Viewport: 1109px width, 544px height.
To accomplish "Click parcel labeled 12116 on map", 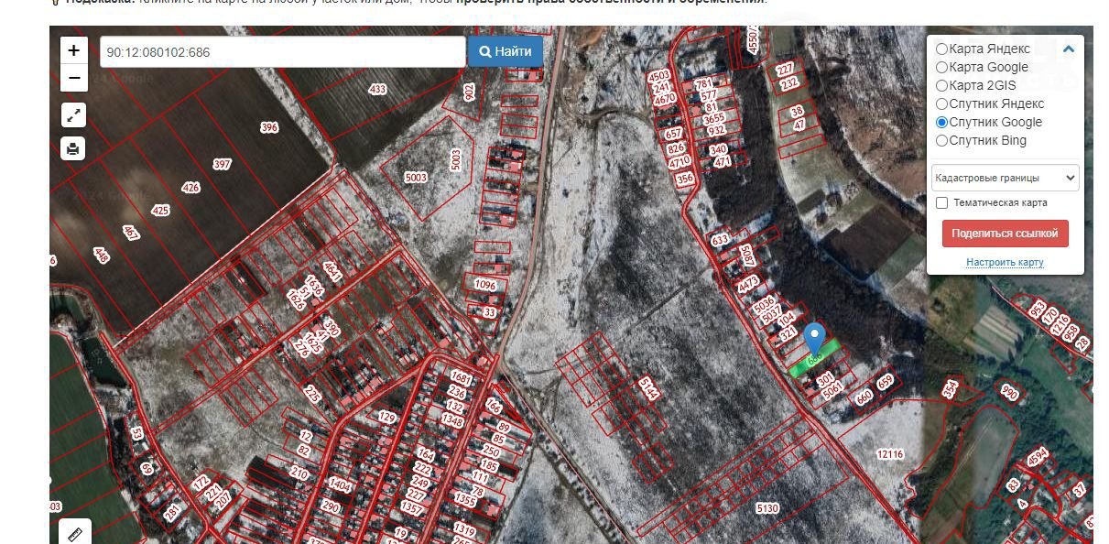I will (x=889, y=454).
